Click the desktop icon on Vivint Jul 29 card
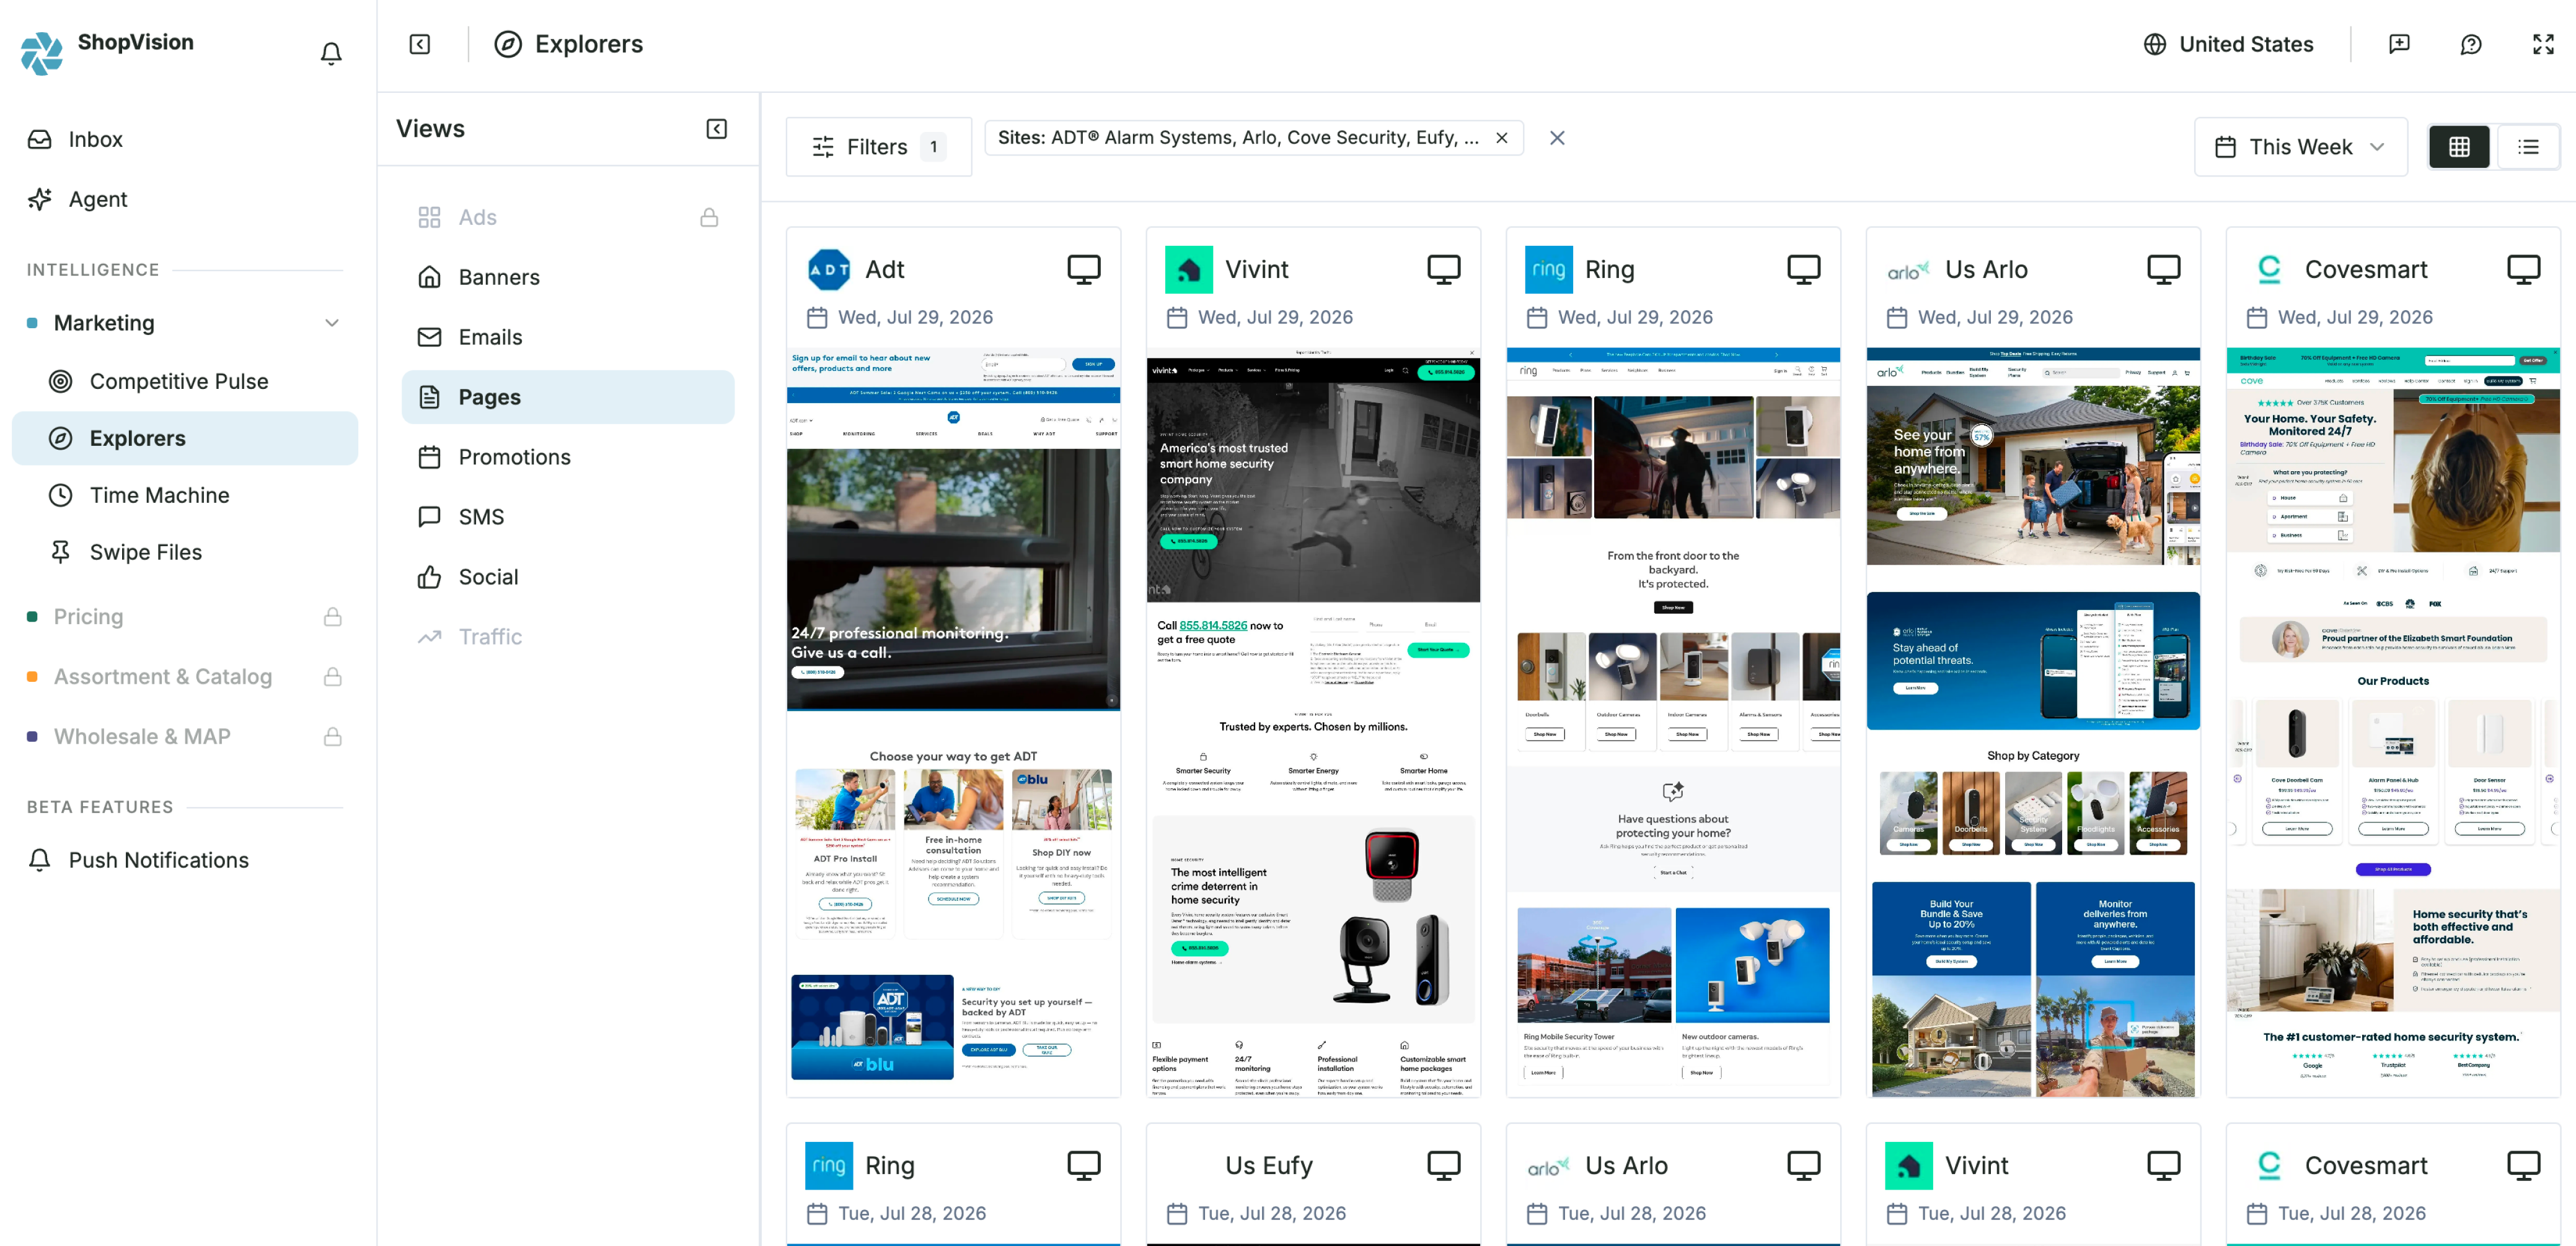 point(1444,270)
